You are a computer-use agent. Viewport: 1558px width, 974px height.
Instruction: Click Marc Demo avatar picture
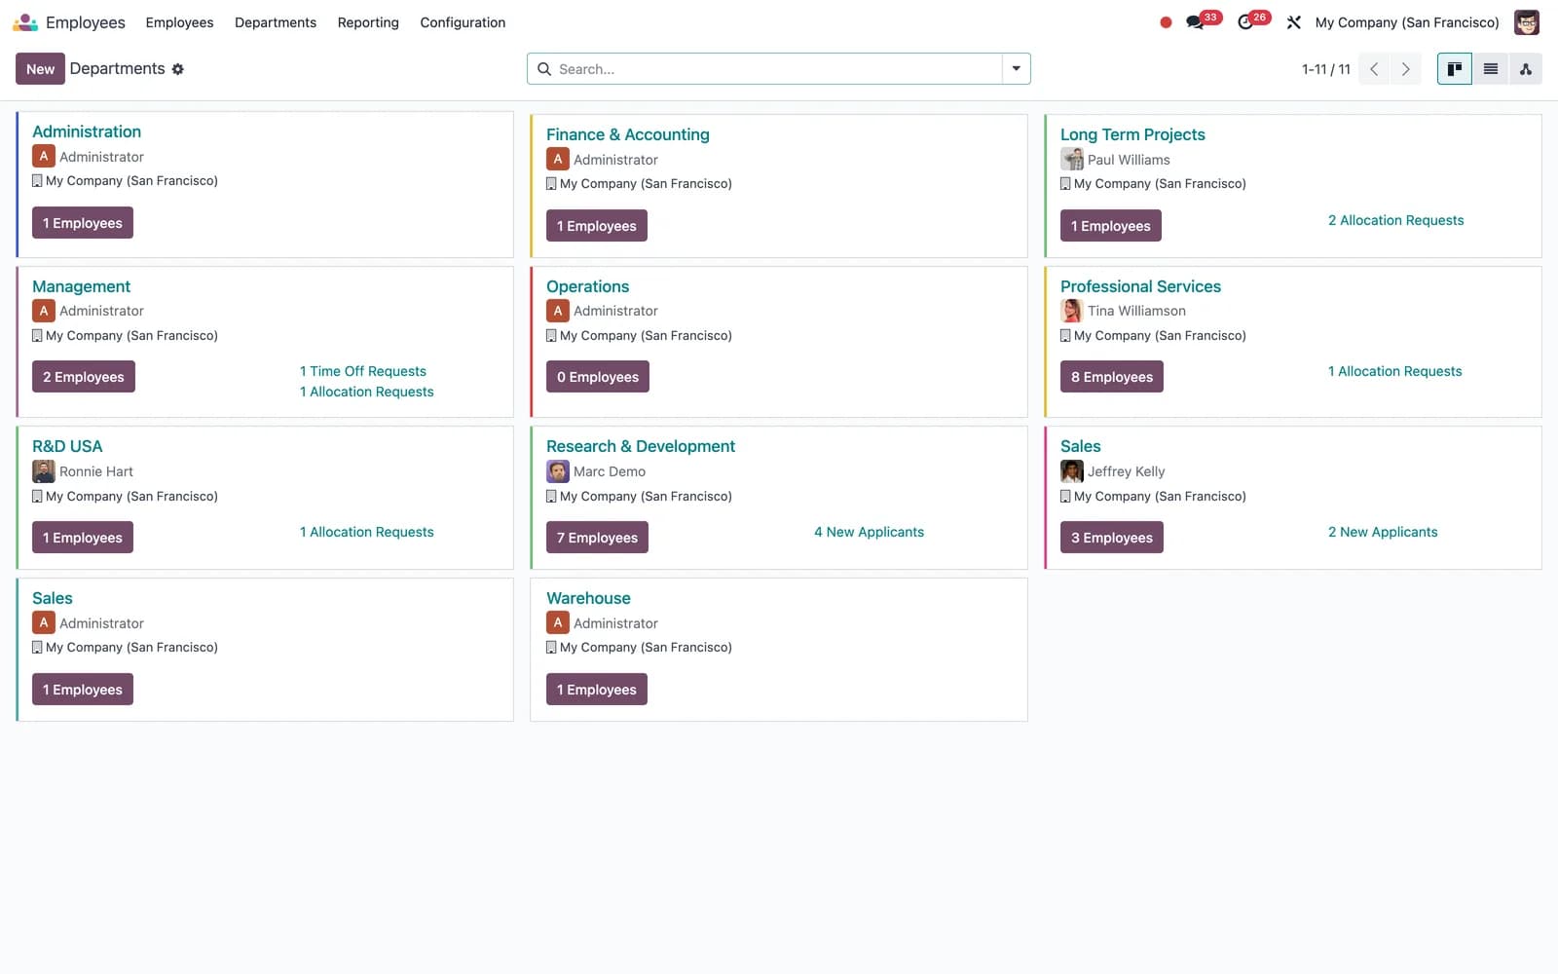point(558,471)
